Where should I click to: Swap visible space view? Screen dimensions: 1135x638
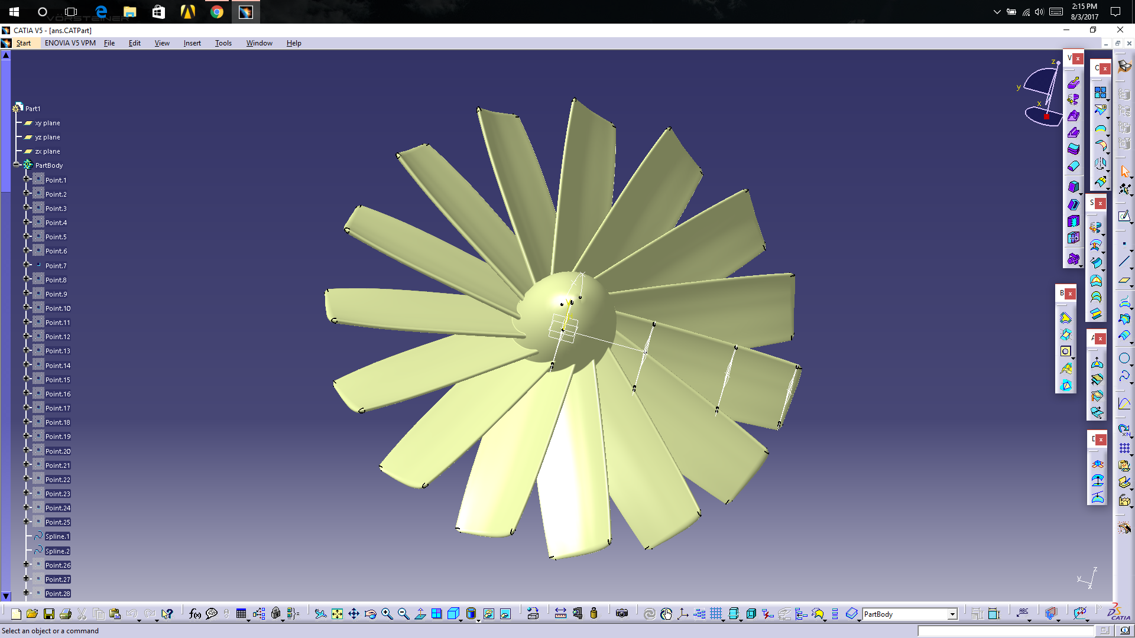click(505, 614)
